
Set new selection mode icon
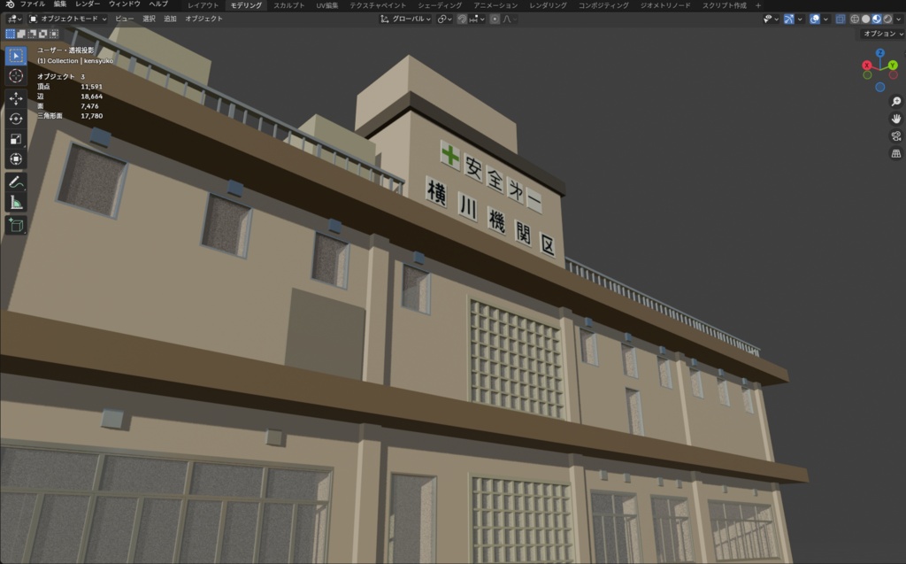click(11, 35)
